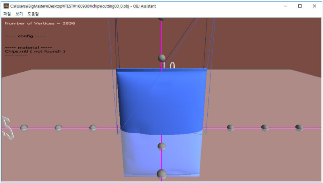The width and height of the screenshot is (323, 183).
Task: Click the 'Chips.mtl ( not found! )' message
Action: click(35, 51)
